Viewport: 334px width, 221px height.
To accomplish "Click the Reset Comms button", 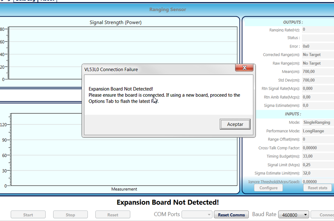I will pos(231,215).
